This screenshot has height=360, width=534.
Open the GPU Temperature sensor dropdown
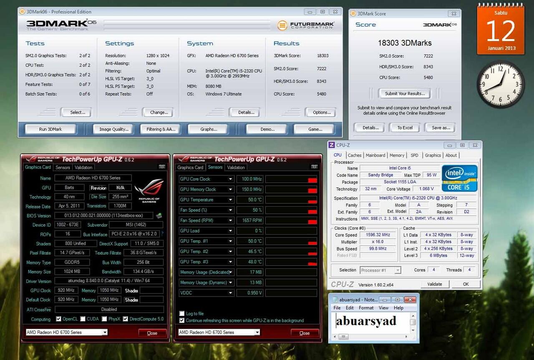[x=230, y=200]
